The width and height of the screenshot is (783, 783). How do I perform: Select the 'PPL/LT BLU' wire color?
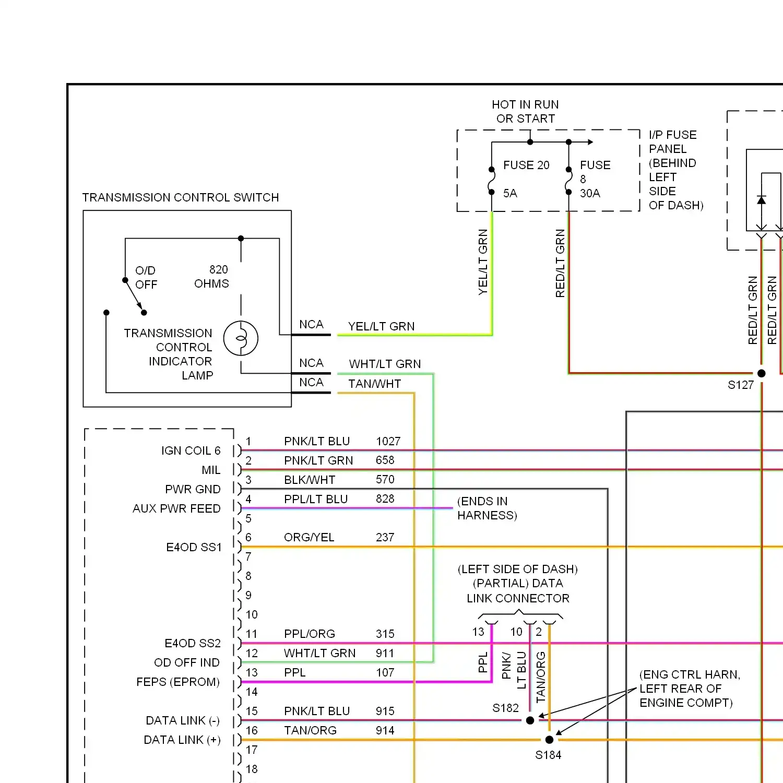pyautogui.click(x=316, y=499)
